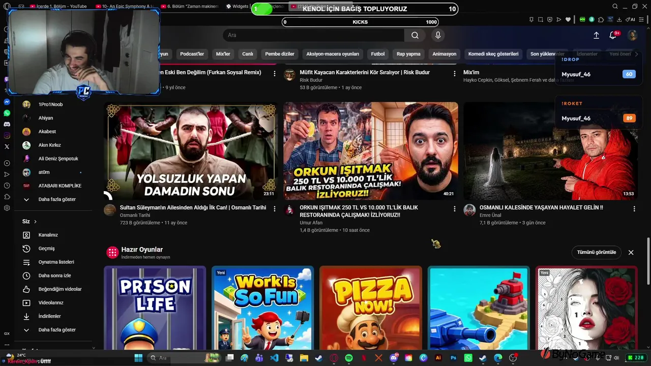Open options menu for Müfit Kayacan video

(455, 74)
